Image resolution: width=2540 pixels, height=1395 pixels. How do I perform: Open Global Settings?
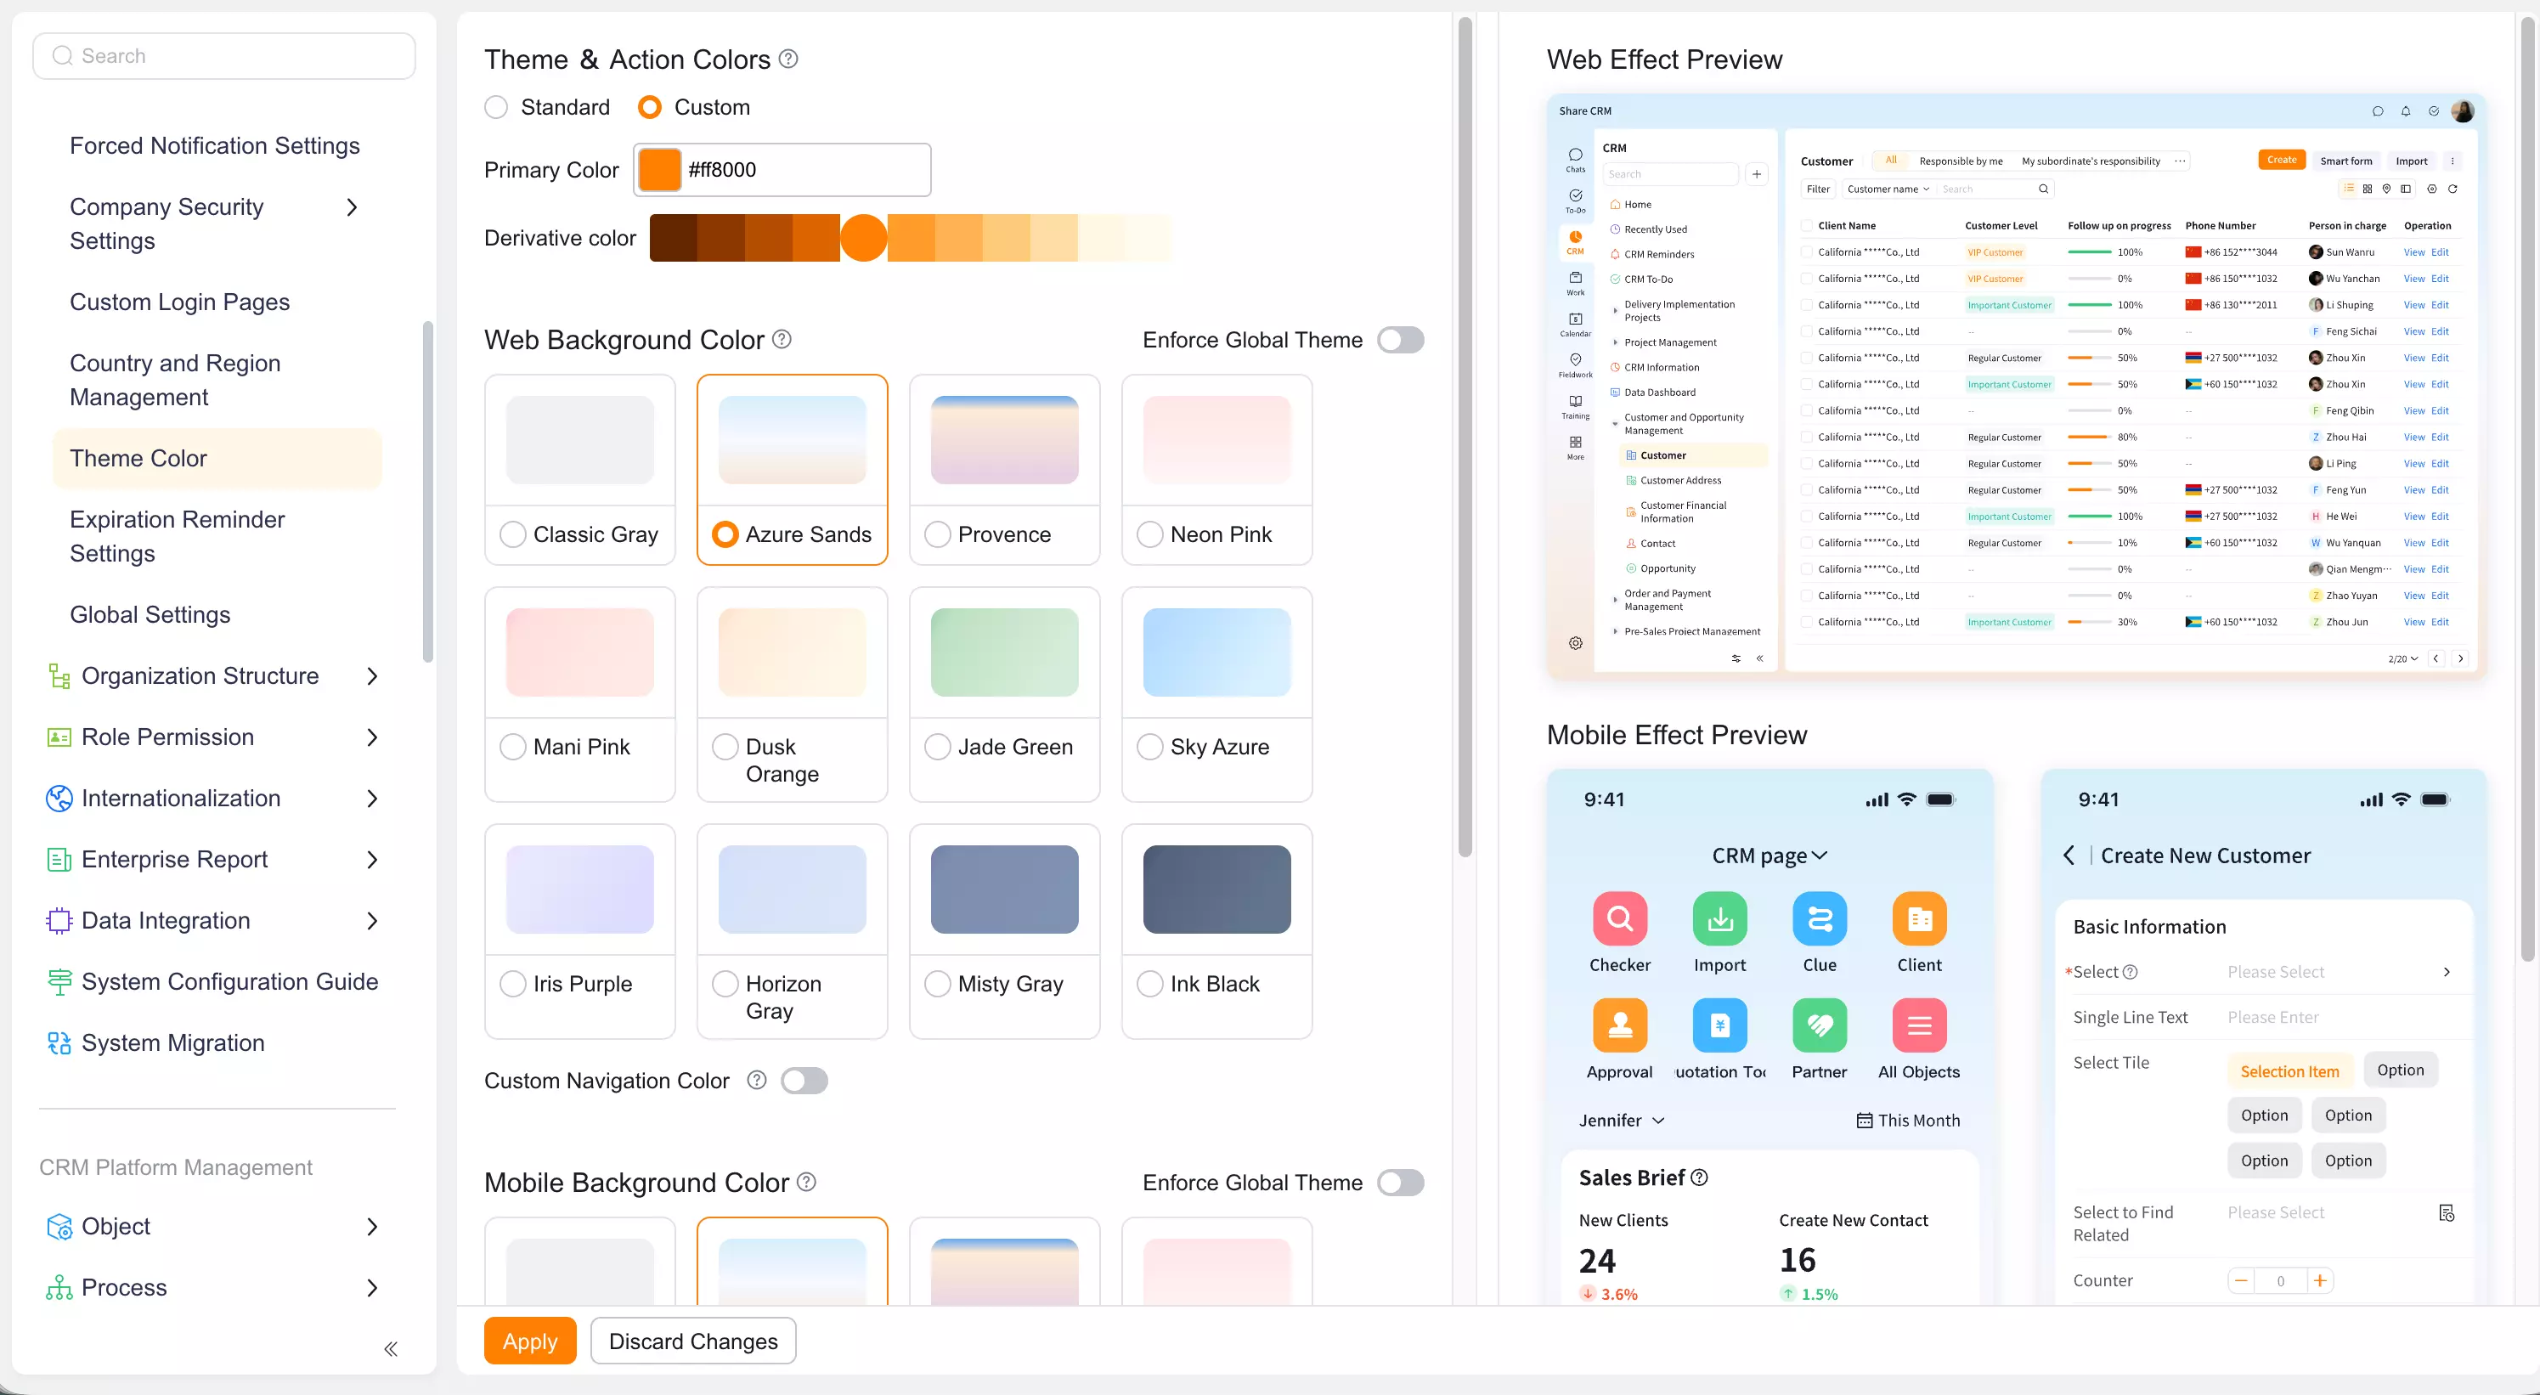[150, 613]
